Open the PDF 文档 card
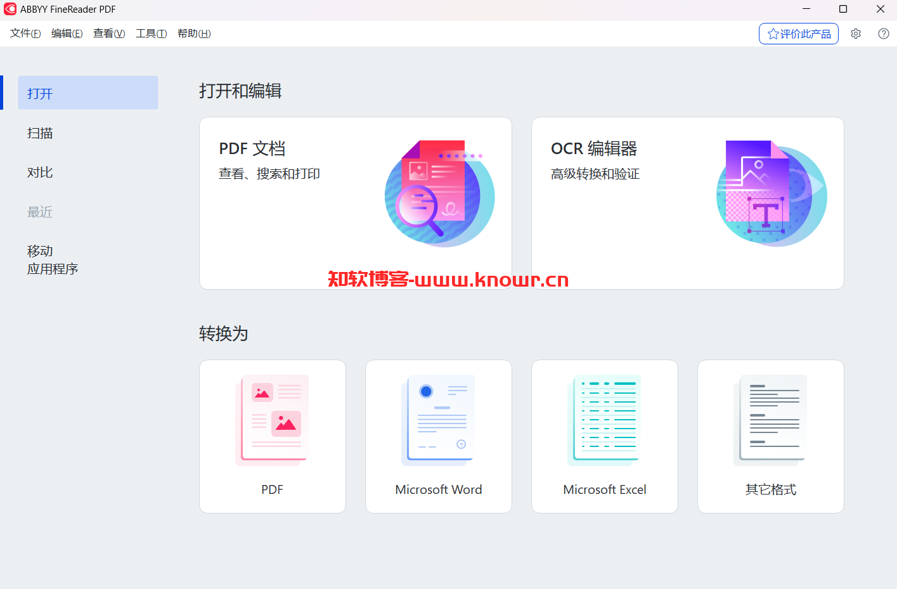 (x=356, y=203)
